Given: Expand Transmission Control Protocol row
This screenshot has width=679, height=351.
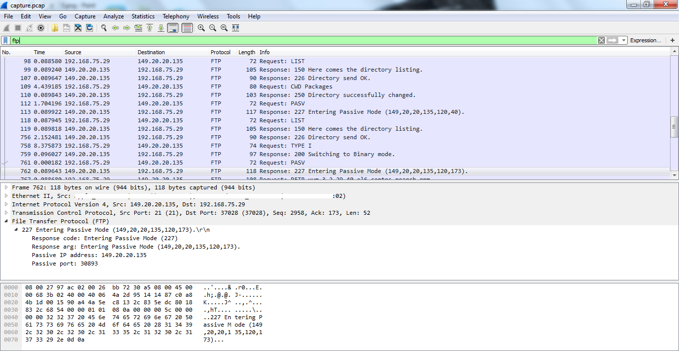Looking at the screenshot, I should [6, 213].
